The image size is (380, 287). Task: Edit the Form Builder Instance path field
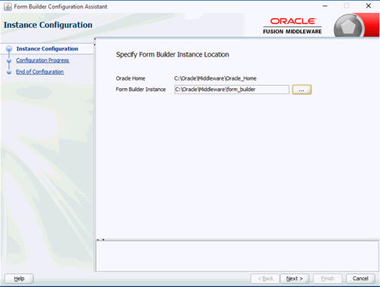(x=231, y=90)
